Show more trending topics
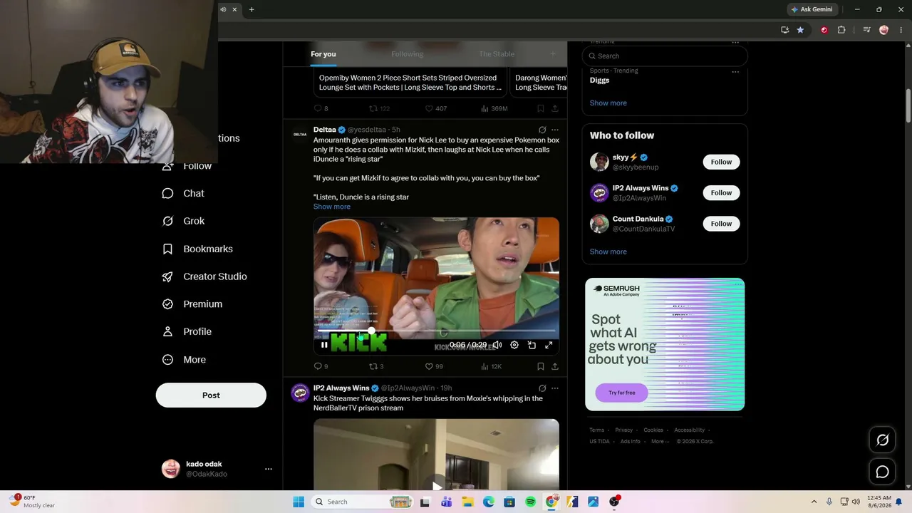Viewport: 912px width, 513px height. (x=608, y=103)
